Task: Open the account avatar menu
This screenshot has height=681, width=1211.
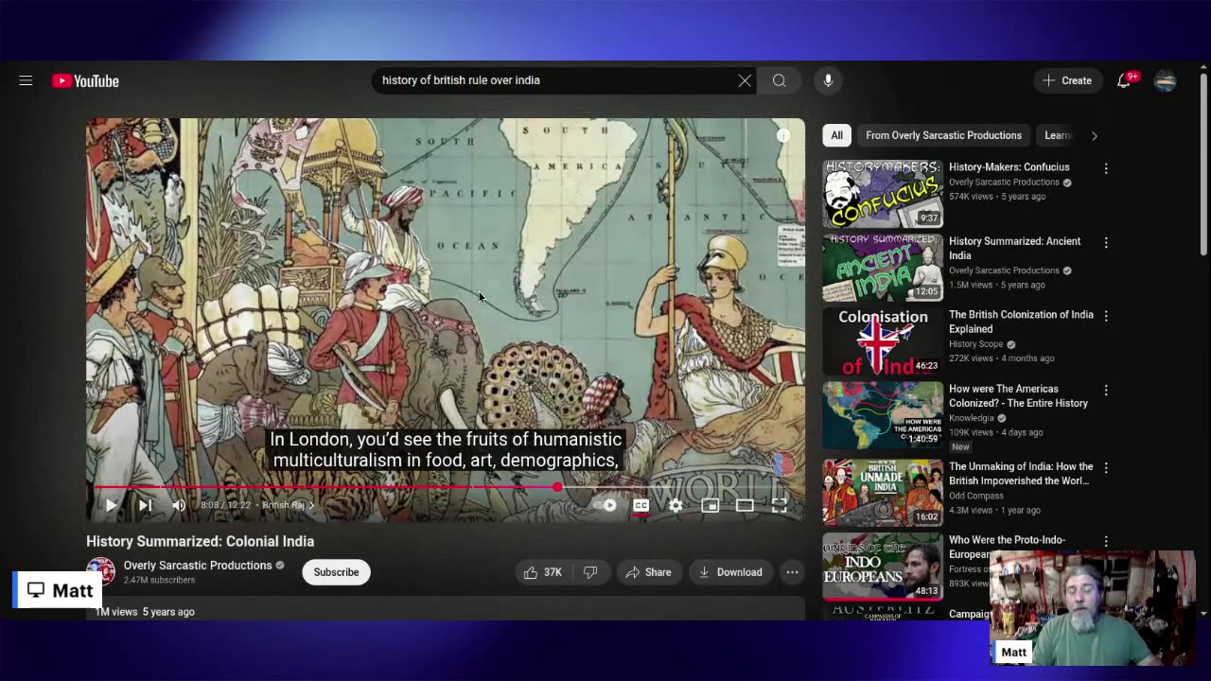Action: 1166,80
